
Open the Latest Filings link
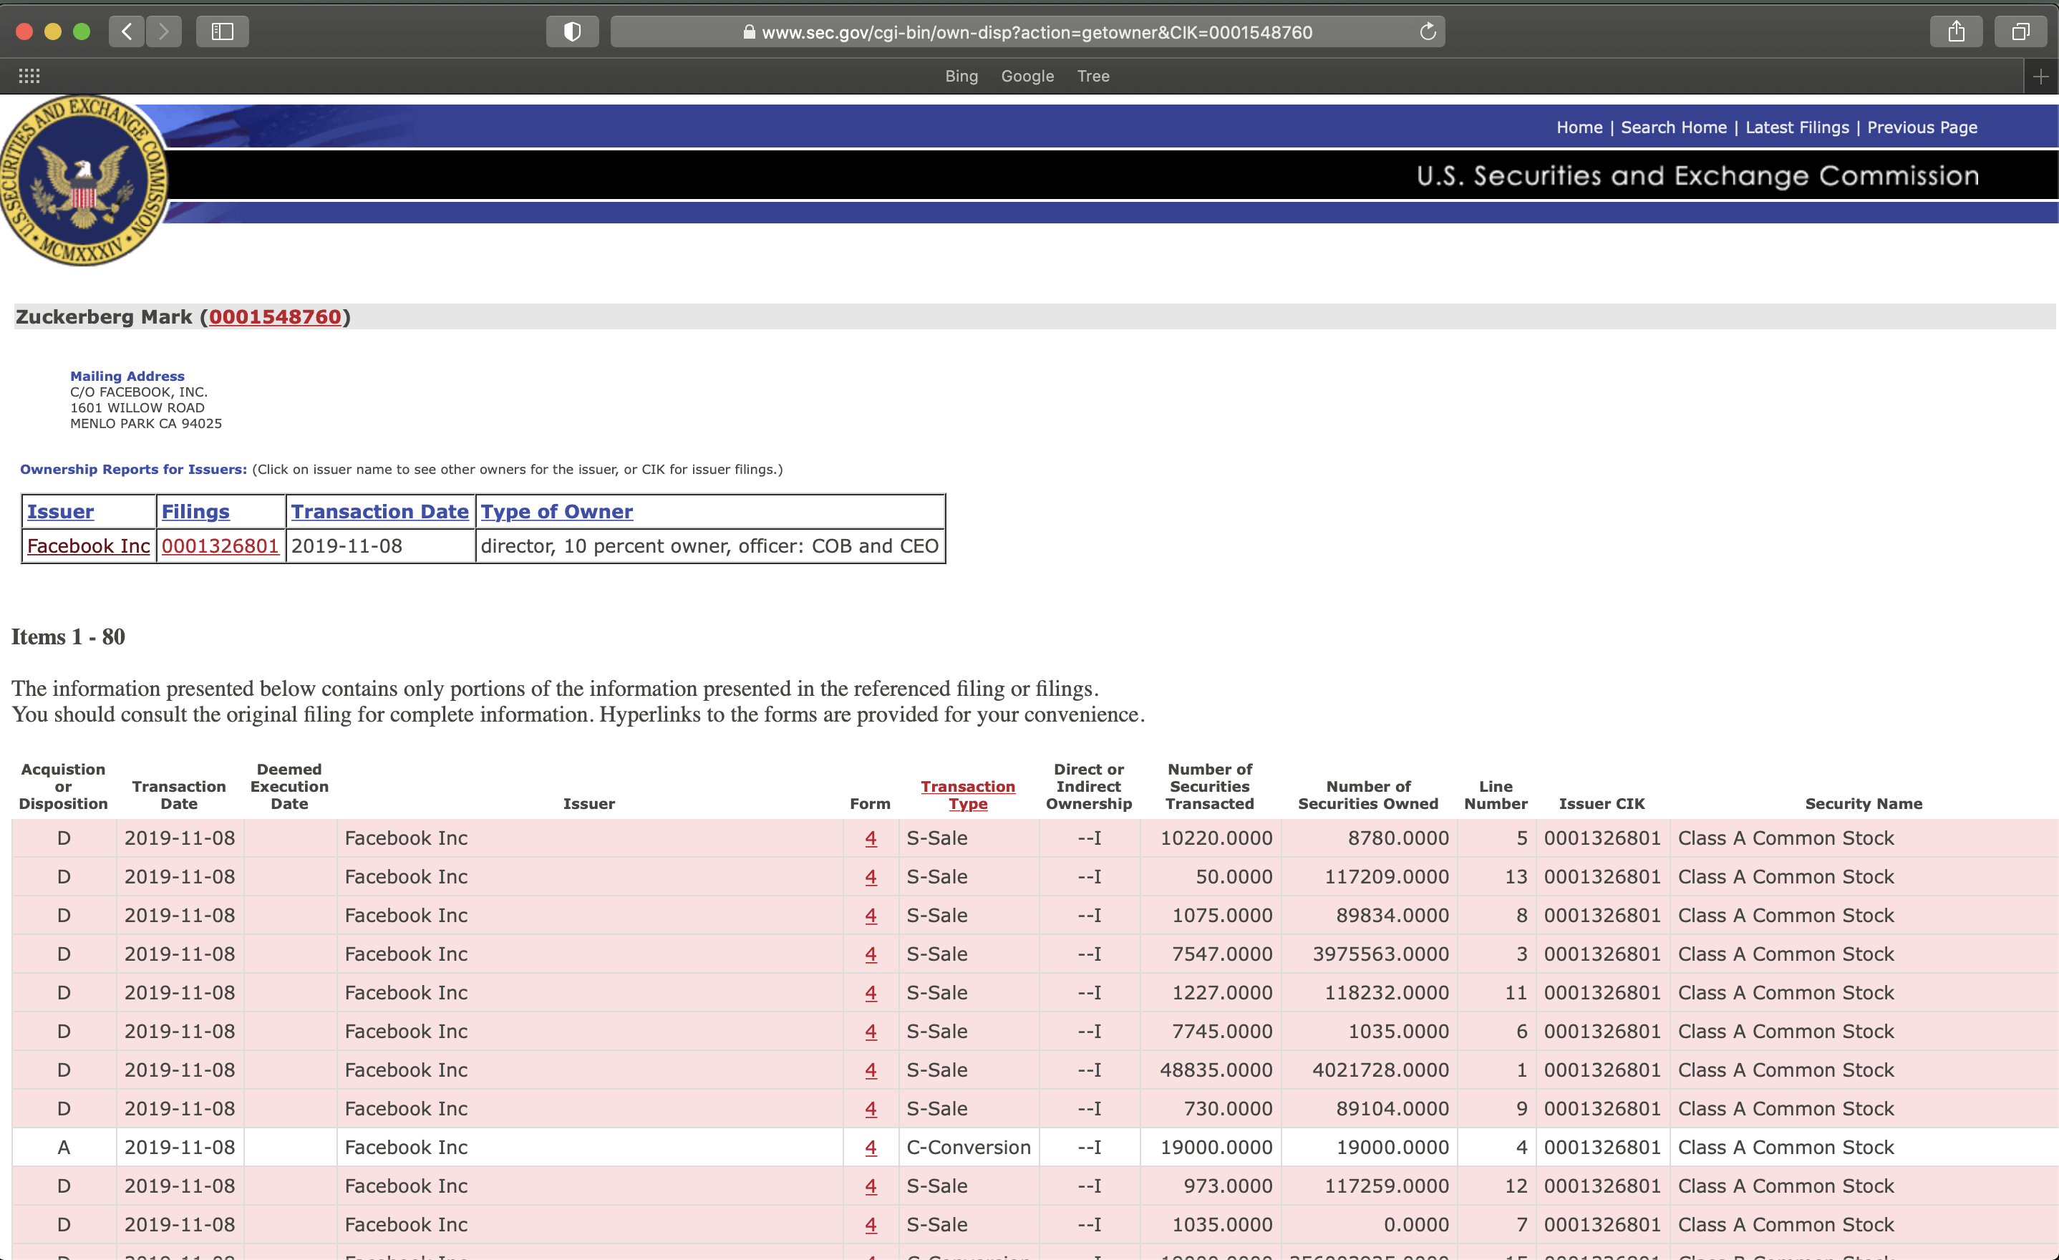point(1796,127)
